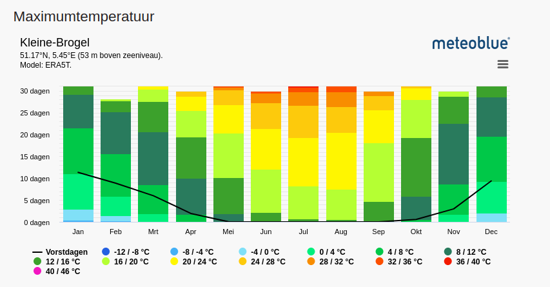This screenshot has height=287, width=550.
Task: Click the yellow segment of the Aug bar
Action: pyautogui.click(x=341, y=161)
